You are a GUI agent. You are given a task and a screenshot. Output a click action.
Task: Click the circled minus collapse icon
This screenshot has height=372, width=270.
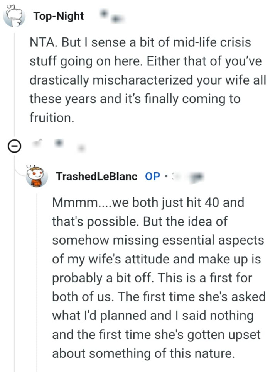pyautogui.click(x=14, y=146)
